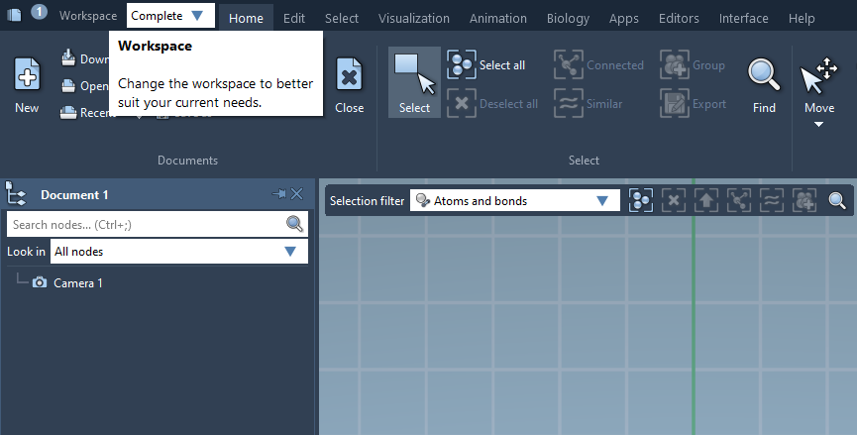Select Camera 1 in the document tree
This screenshot has height=435, width=857.
(77, 283)
